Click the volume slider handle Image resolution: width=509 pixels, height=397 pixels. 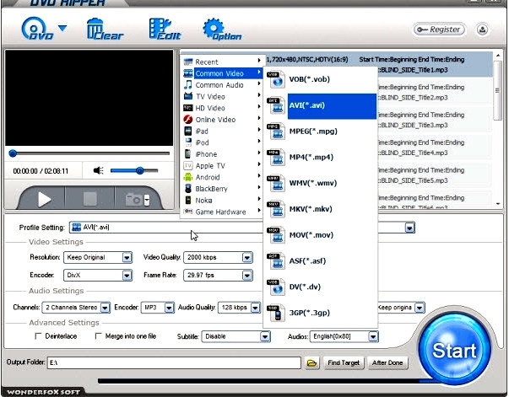[x=139, y=170]
